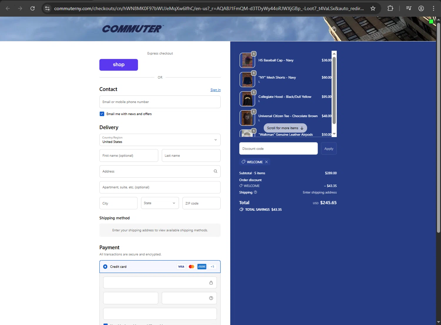Click the WELCOME discount tag icon
Image resolution: width=441 pixels, height=325 pixels.
243,162
